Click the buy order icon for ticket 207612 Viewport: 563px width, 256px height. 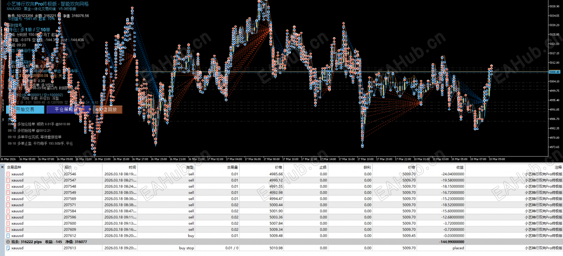click(8, 235)
